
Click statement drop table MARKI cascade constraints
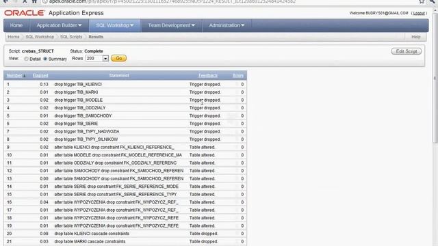pyautogui.click(x=90, y=241)
